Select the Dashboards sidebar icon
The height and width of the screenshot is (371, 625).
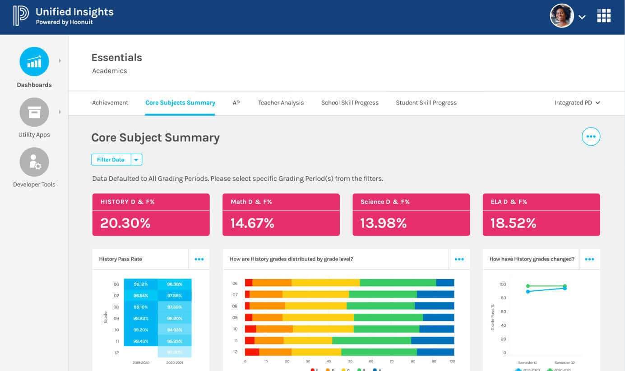(34, 61)
